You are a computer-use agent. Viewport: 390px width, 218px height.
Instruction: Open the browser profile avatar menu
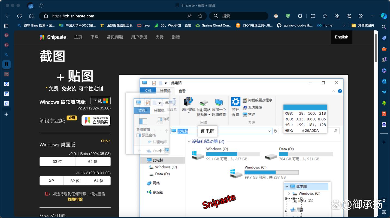(x=31, y=5)
